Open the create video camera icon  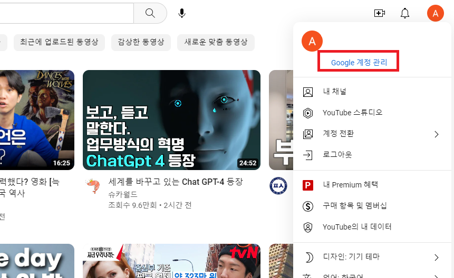click(379, 13)
